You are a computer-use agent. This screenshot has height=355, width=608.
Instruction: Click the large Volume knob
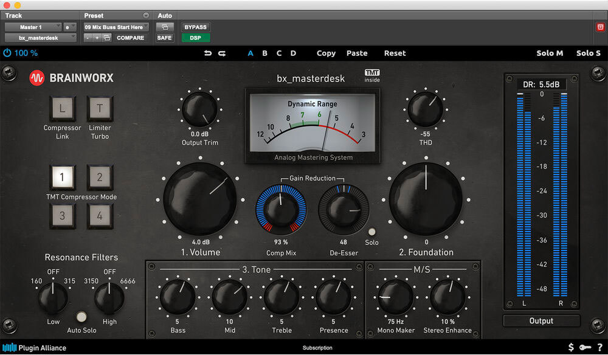click(200, 199)
